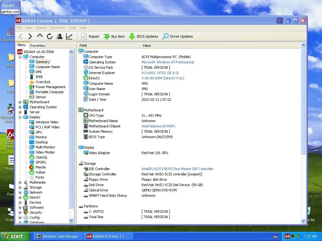The height and width of the screenshot is (241, 322).
Task: Refresh the page with the circular arrow icon
Action: 49,36
